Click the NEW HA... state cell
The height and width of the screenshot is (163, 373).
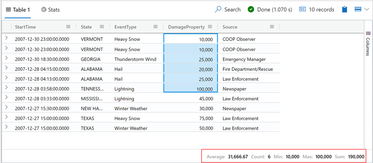(x=92, y=109)
